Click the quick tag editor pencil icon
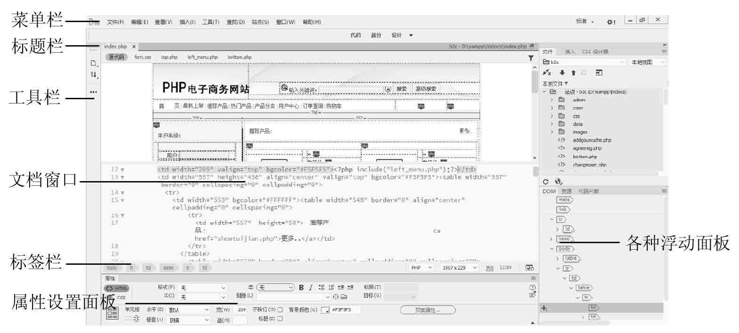The height and width of the screenshot is (333, 739). (x=532, y=295)
